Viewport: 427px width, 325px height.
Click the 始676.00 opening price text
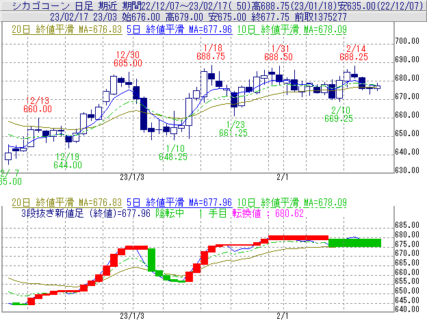pos(141,17)
